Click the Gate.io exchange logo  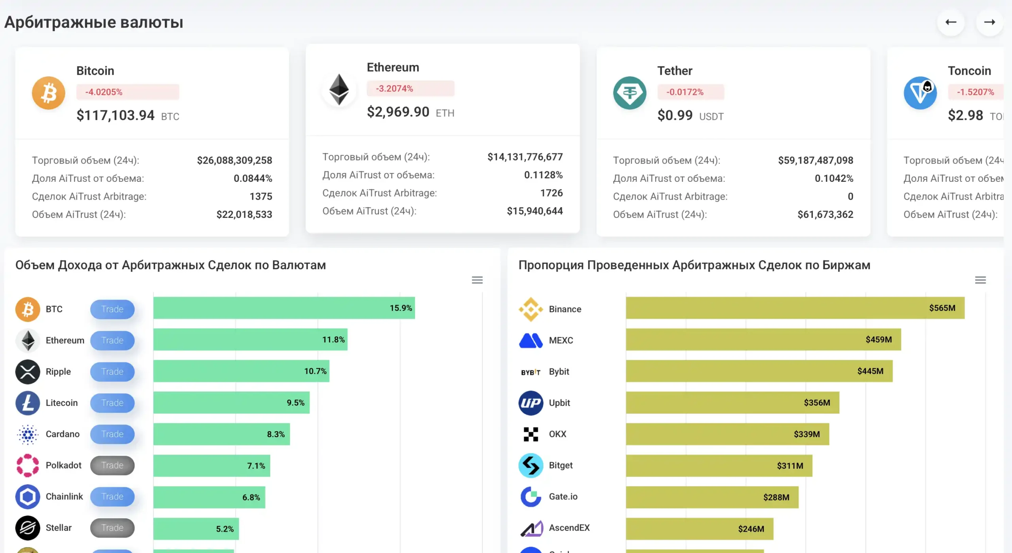pos(531,496)
